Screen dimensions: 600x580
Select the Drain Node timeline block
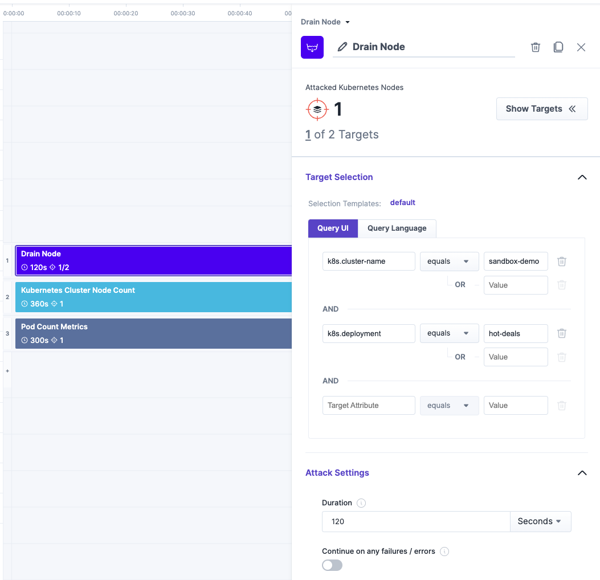(x=153, y=260)
